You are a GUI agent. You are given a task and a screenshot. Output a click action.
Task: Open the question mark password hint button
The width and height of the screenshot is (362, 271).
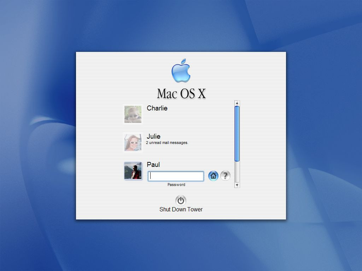pos(225,176)
